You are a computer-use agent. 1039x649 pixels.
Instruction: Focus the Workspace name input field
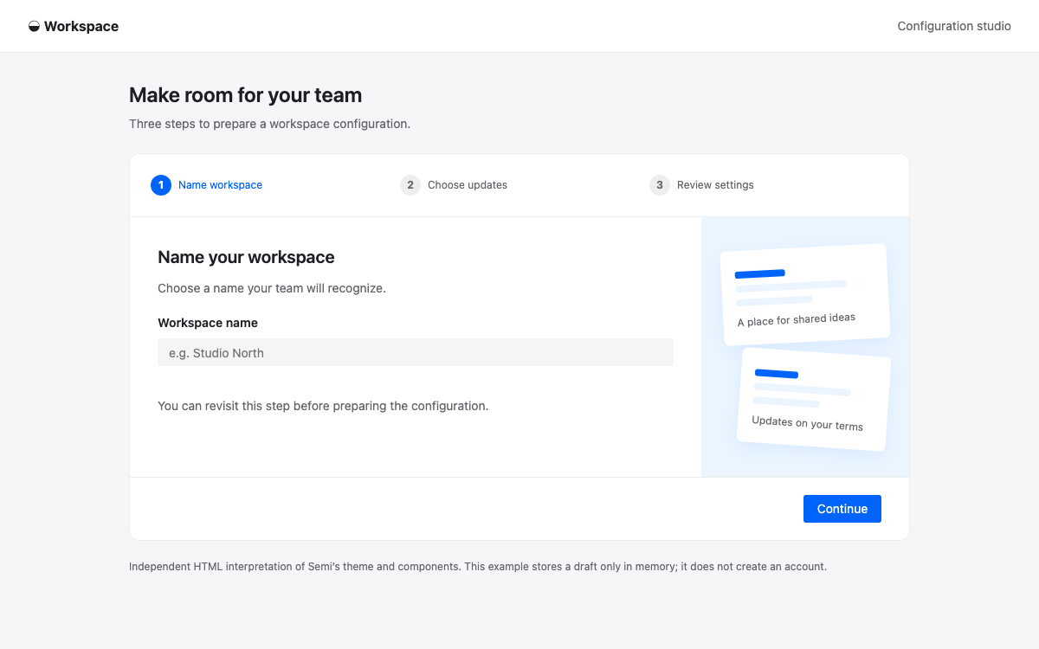point(416,352)
